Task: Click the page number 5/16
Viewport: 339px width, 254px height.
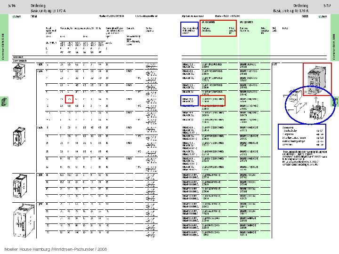Action: pyautogui.click(x=12, y=6)
